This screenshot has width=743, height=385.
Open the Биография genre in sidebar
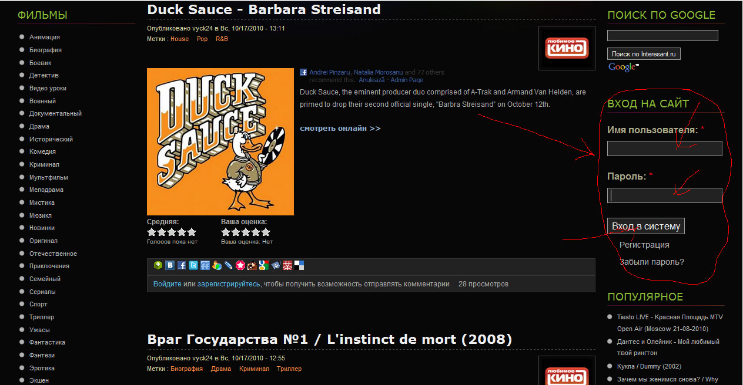pyautogui.click(x=45, y=50)
